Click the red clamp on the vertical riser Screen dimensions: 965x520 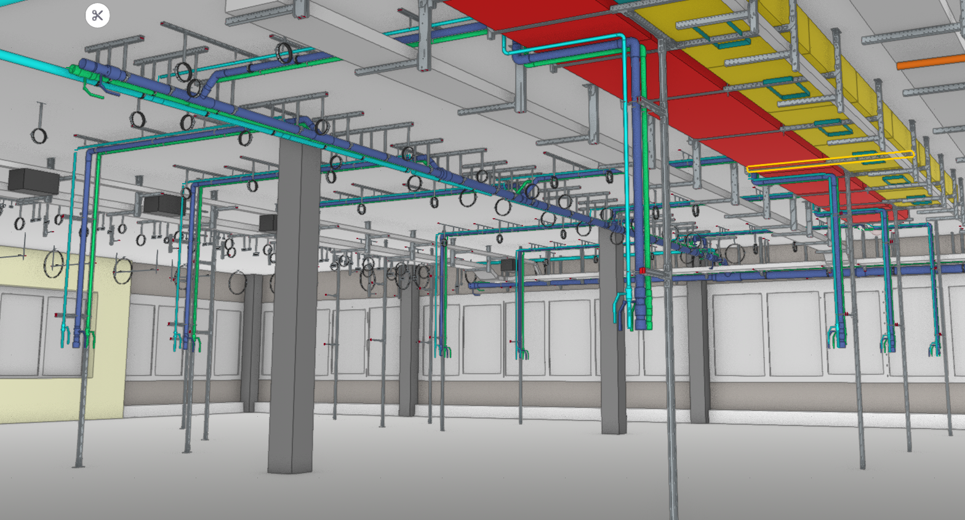coord(642,270)
